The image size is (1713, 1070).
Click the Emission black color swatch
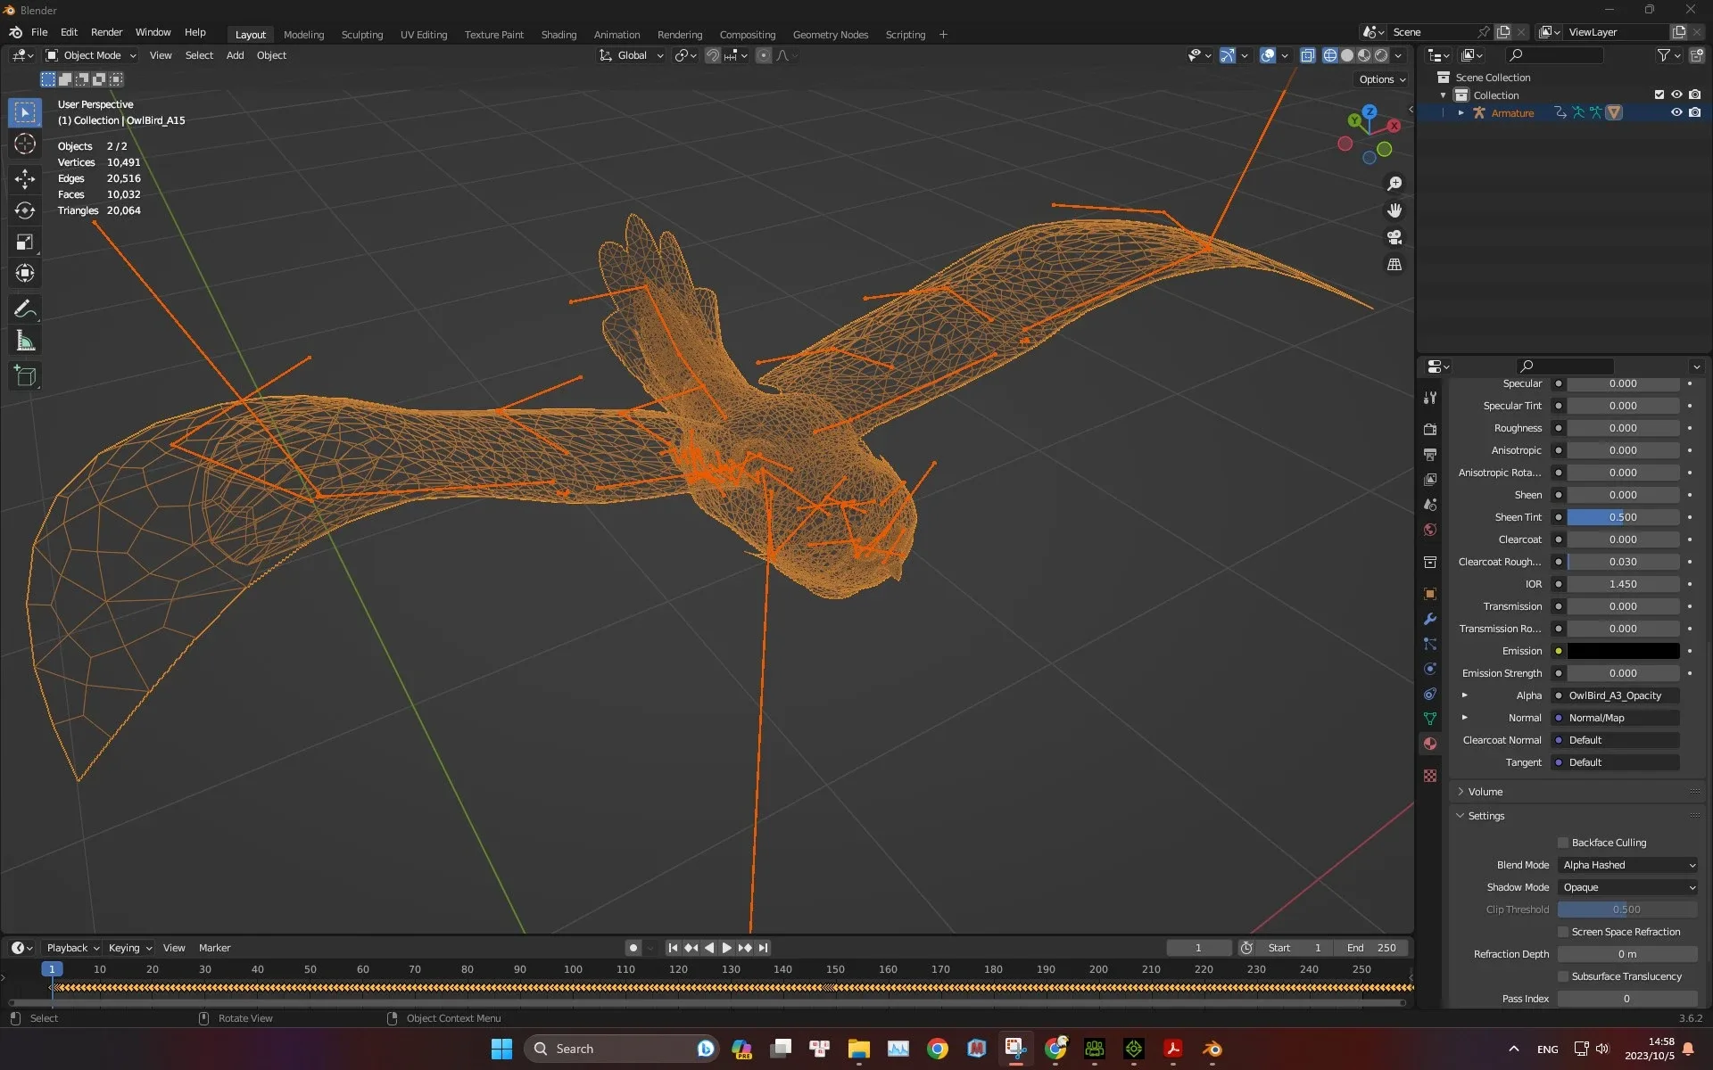(x=1623, y=651)
